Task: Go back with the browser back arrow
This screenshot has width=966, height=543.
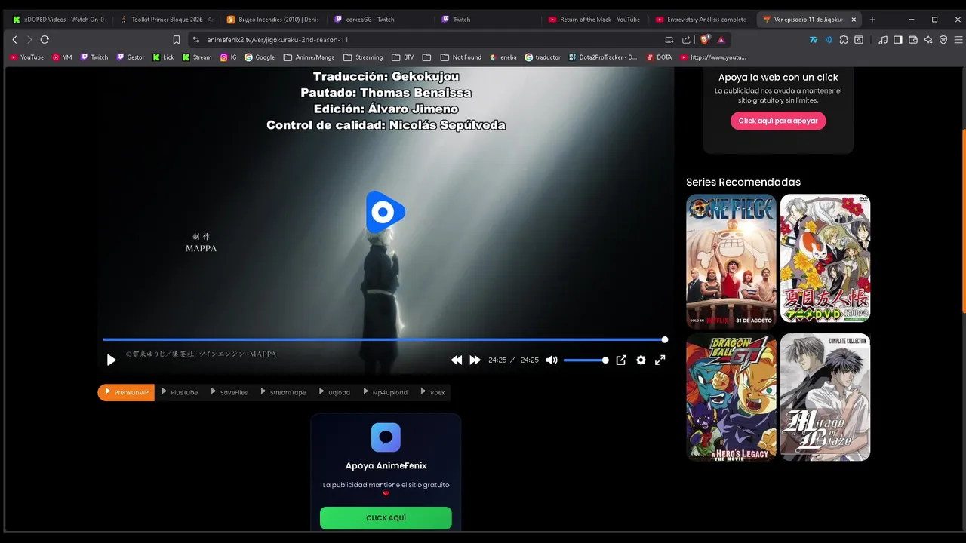Action: (x=14, y=39)
